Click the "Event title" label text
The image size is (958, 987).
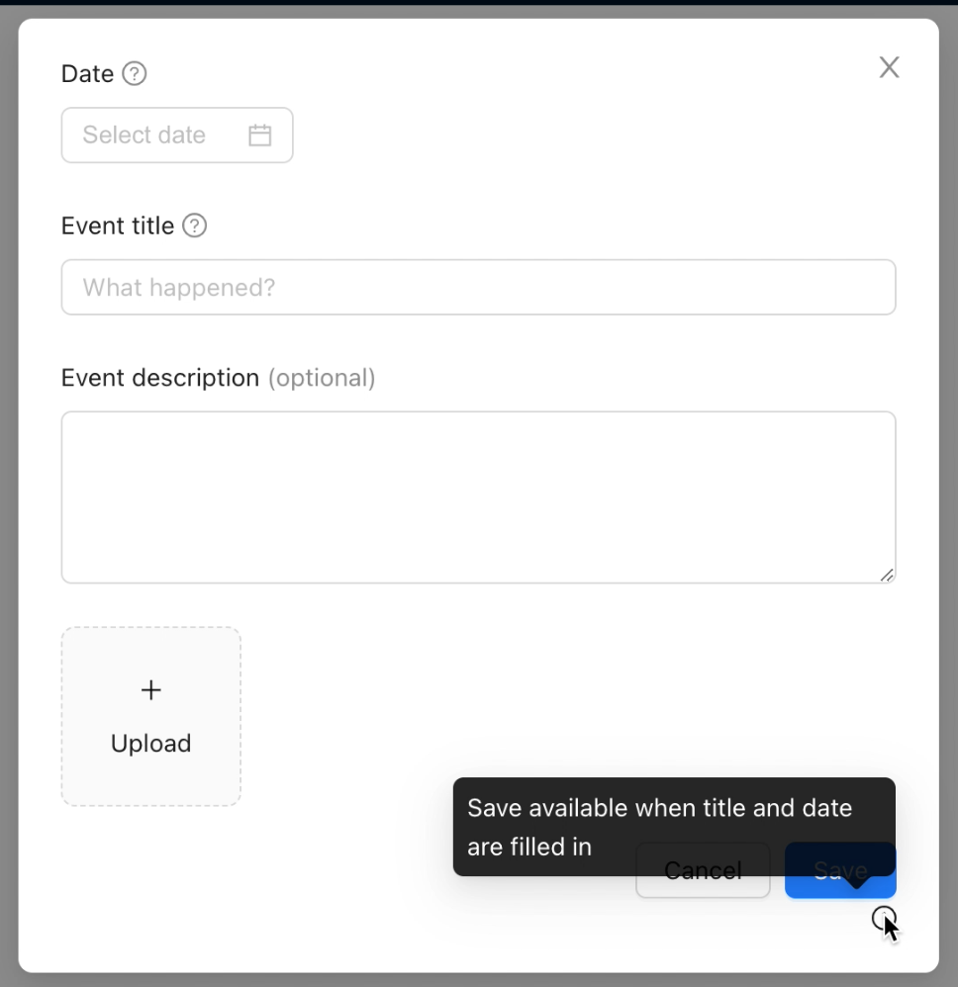pos(117,226)
